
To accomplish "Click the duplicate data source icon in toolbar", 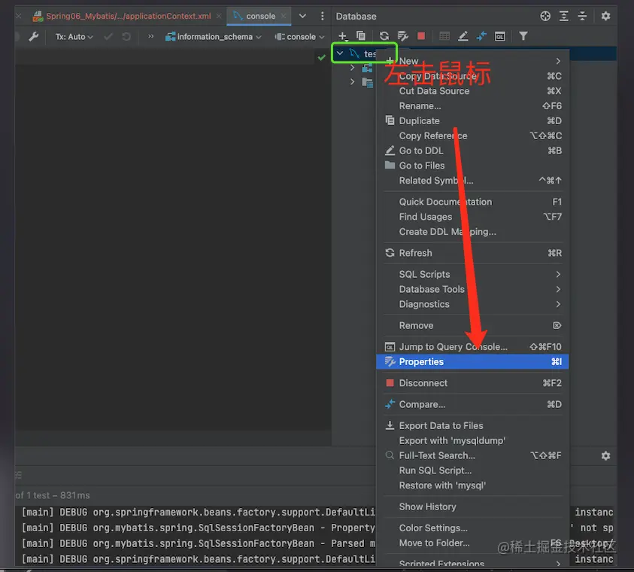I will click(x=361, y=36).
